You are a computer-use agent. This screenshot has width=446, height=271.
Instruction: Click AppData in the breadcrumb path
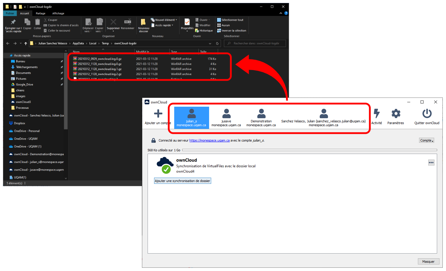click(x=78, y=43)
